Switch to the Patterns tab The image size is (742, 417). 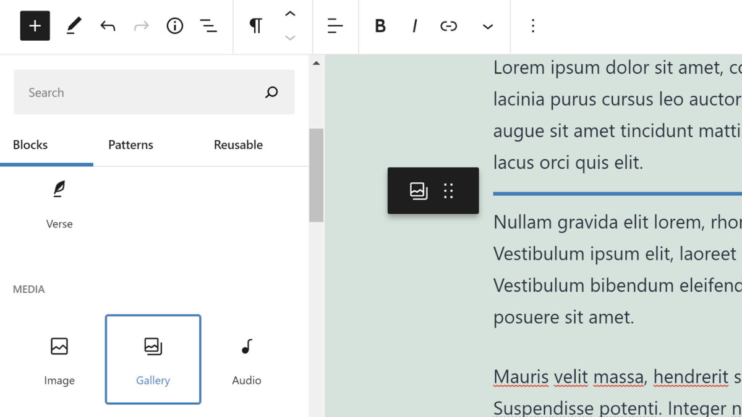[130, 145]
